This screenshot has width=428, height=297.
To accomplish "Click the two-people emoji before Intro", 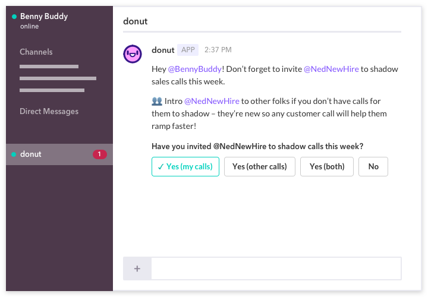I will click(x=157, y=101).
